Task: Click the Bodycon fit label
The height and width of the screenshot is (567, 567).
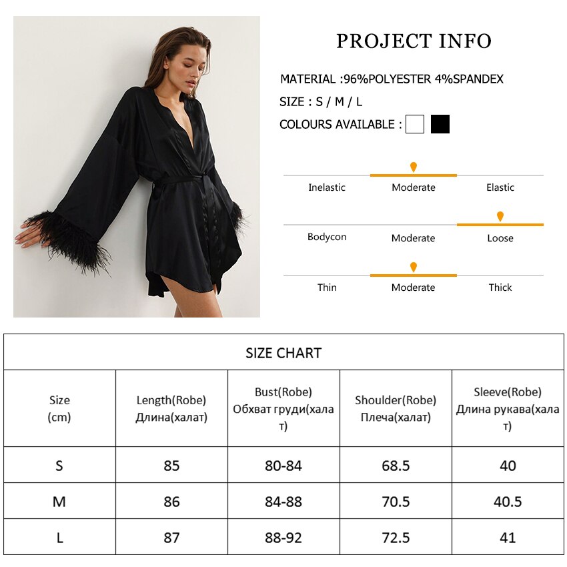Action: point(327,237)
